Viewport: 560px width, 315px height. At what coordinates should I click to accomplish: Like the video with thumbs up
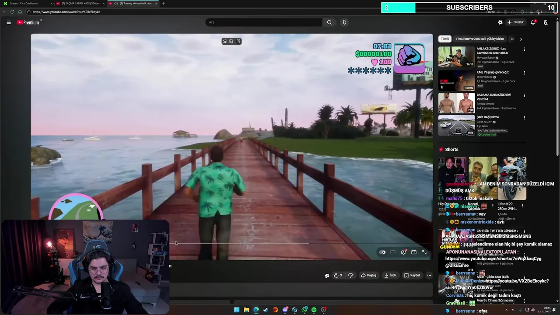click(338, 275)
